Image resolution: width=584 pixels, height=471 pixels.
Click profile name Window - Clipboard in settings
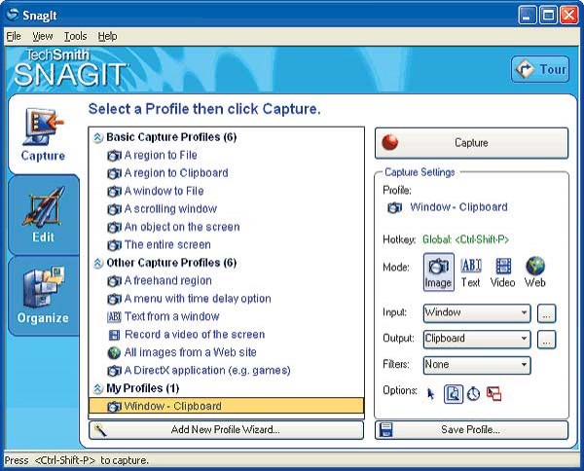coord(458,207)
